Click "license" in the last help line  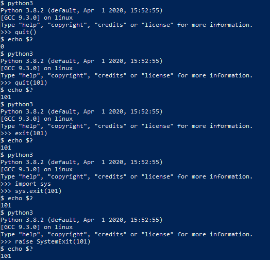(157, 234)
